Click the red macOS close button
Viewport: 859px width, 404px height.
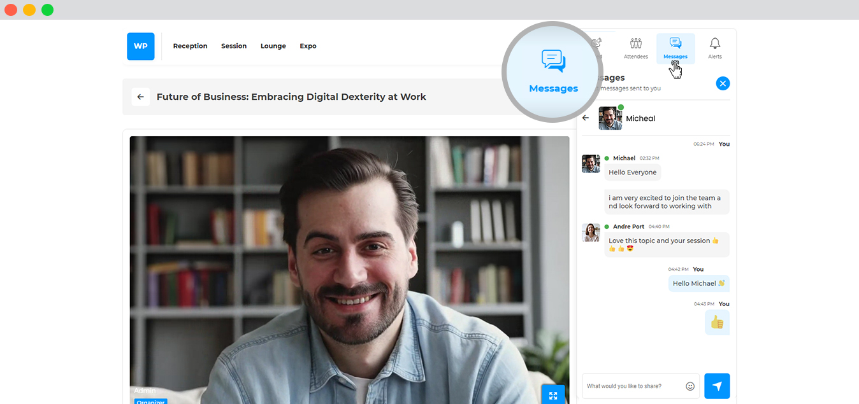pos(11,10)
